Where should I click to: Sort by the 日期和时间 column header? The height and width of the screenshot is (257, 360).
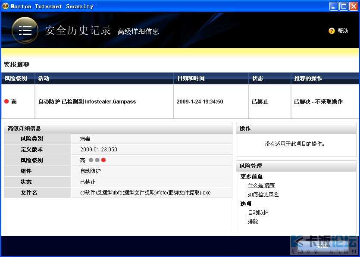coord(211,78)
